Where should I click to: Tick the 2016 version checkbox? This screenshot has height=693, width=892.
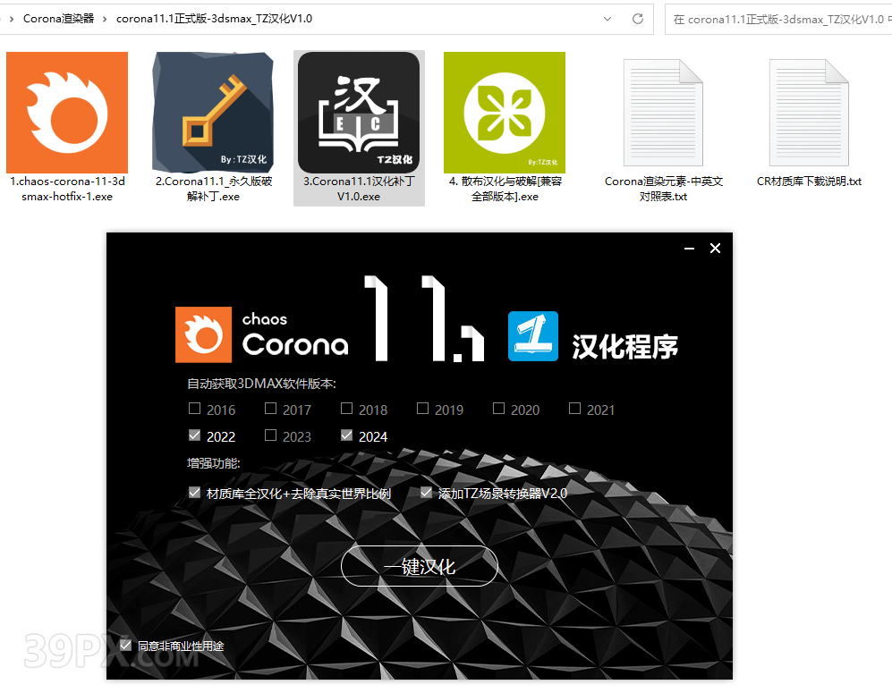coord(194,409)
